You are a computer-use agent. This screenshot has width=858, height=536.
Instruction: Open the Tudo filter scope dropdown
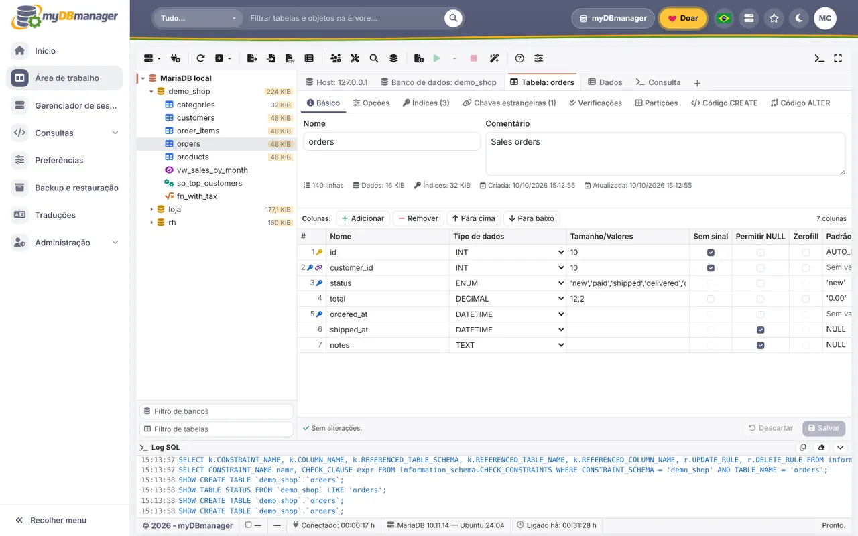pyautogui.click(x=198, y=18)
